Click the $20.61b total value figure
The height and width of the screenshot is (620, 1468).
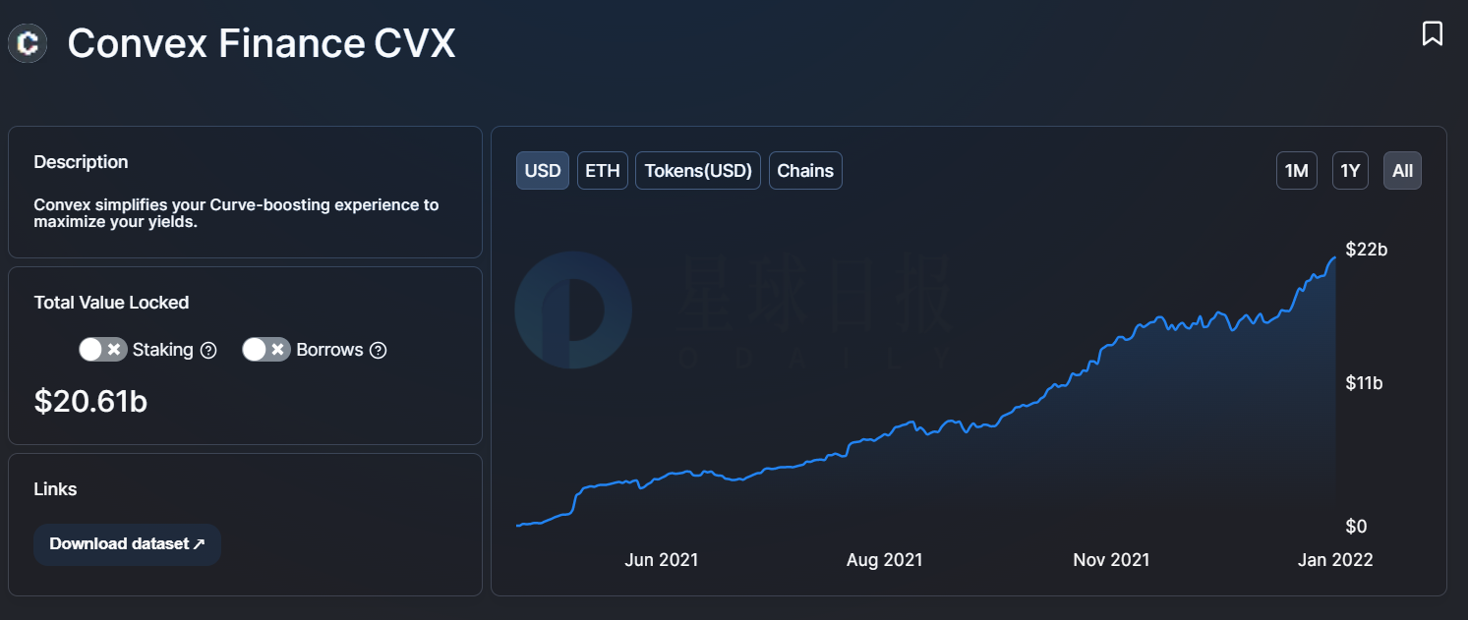90,401
